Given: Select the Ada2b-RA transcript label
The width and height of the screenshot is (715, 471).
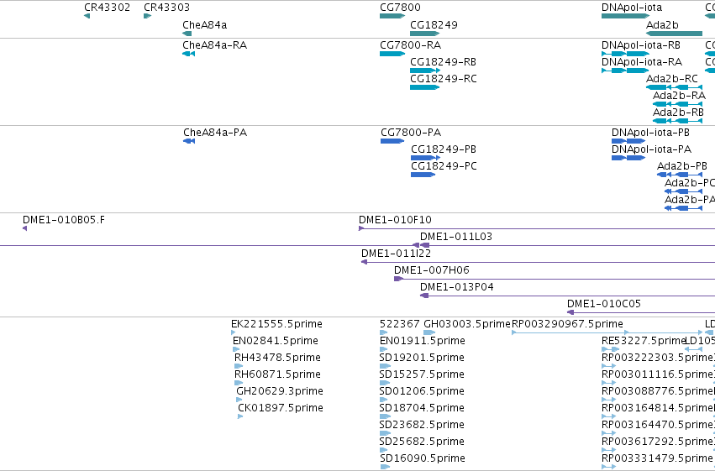Looking at the screenshot, I should [x=680, y=96].
